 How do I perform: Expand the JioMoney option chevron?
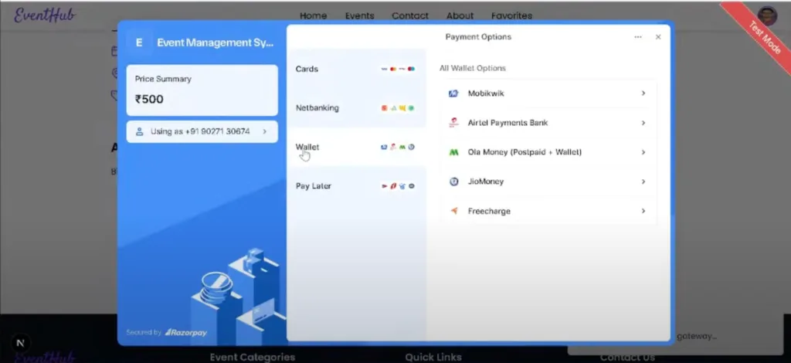[x=643, y=181]
